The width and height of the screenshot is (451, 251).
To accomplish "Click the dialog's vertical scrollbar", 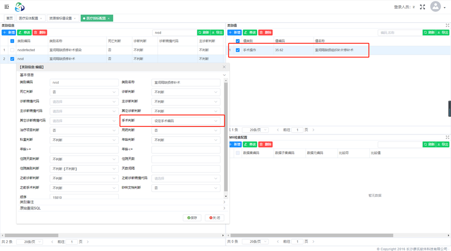I will 226,137.
